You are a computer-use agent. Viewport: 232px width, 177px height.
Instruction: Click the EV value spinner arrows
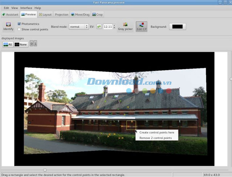pyautogui.click(x=115, y=27)
